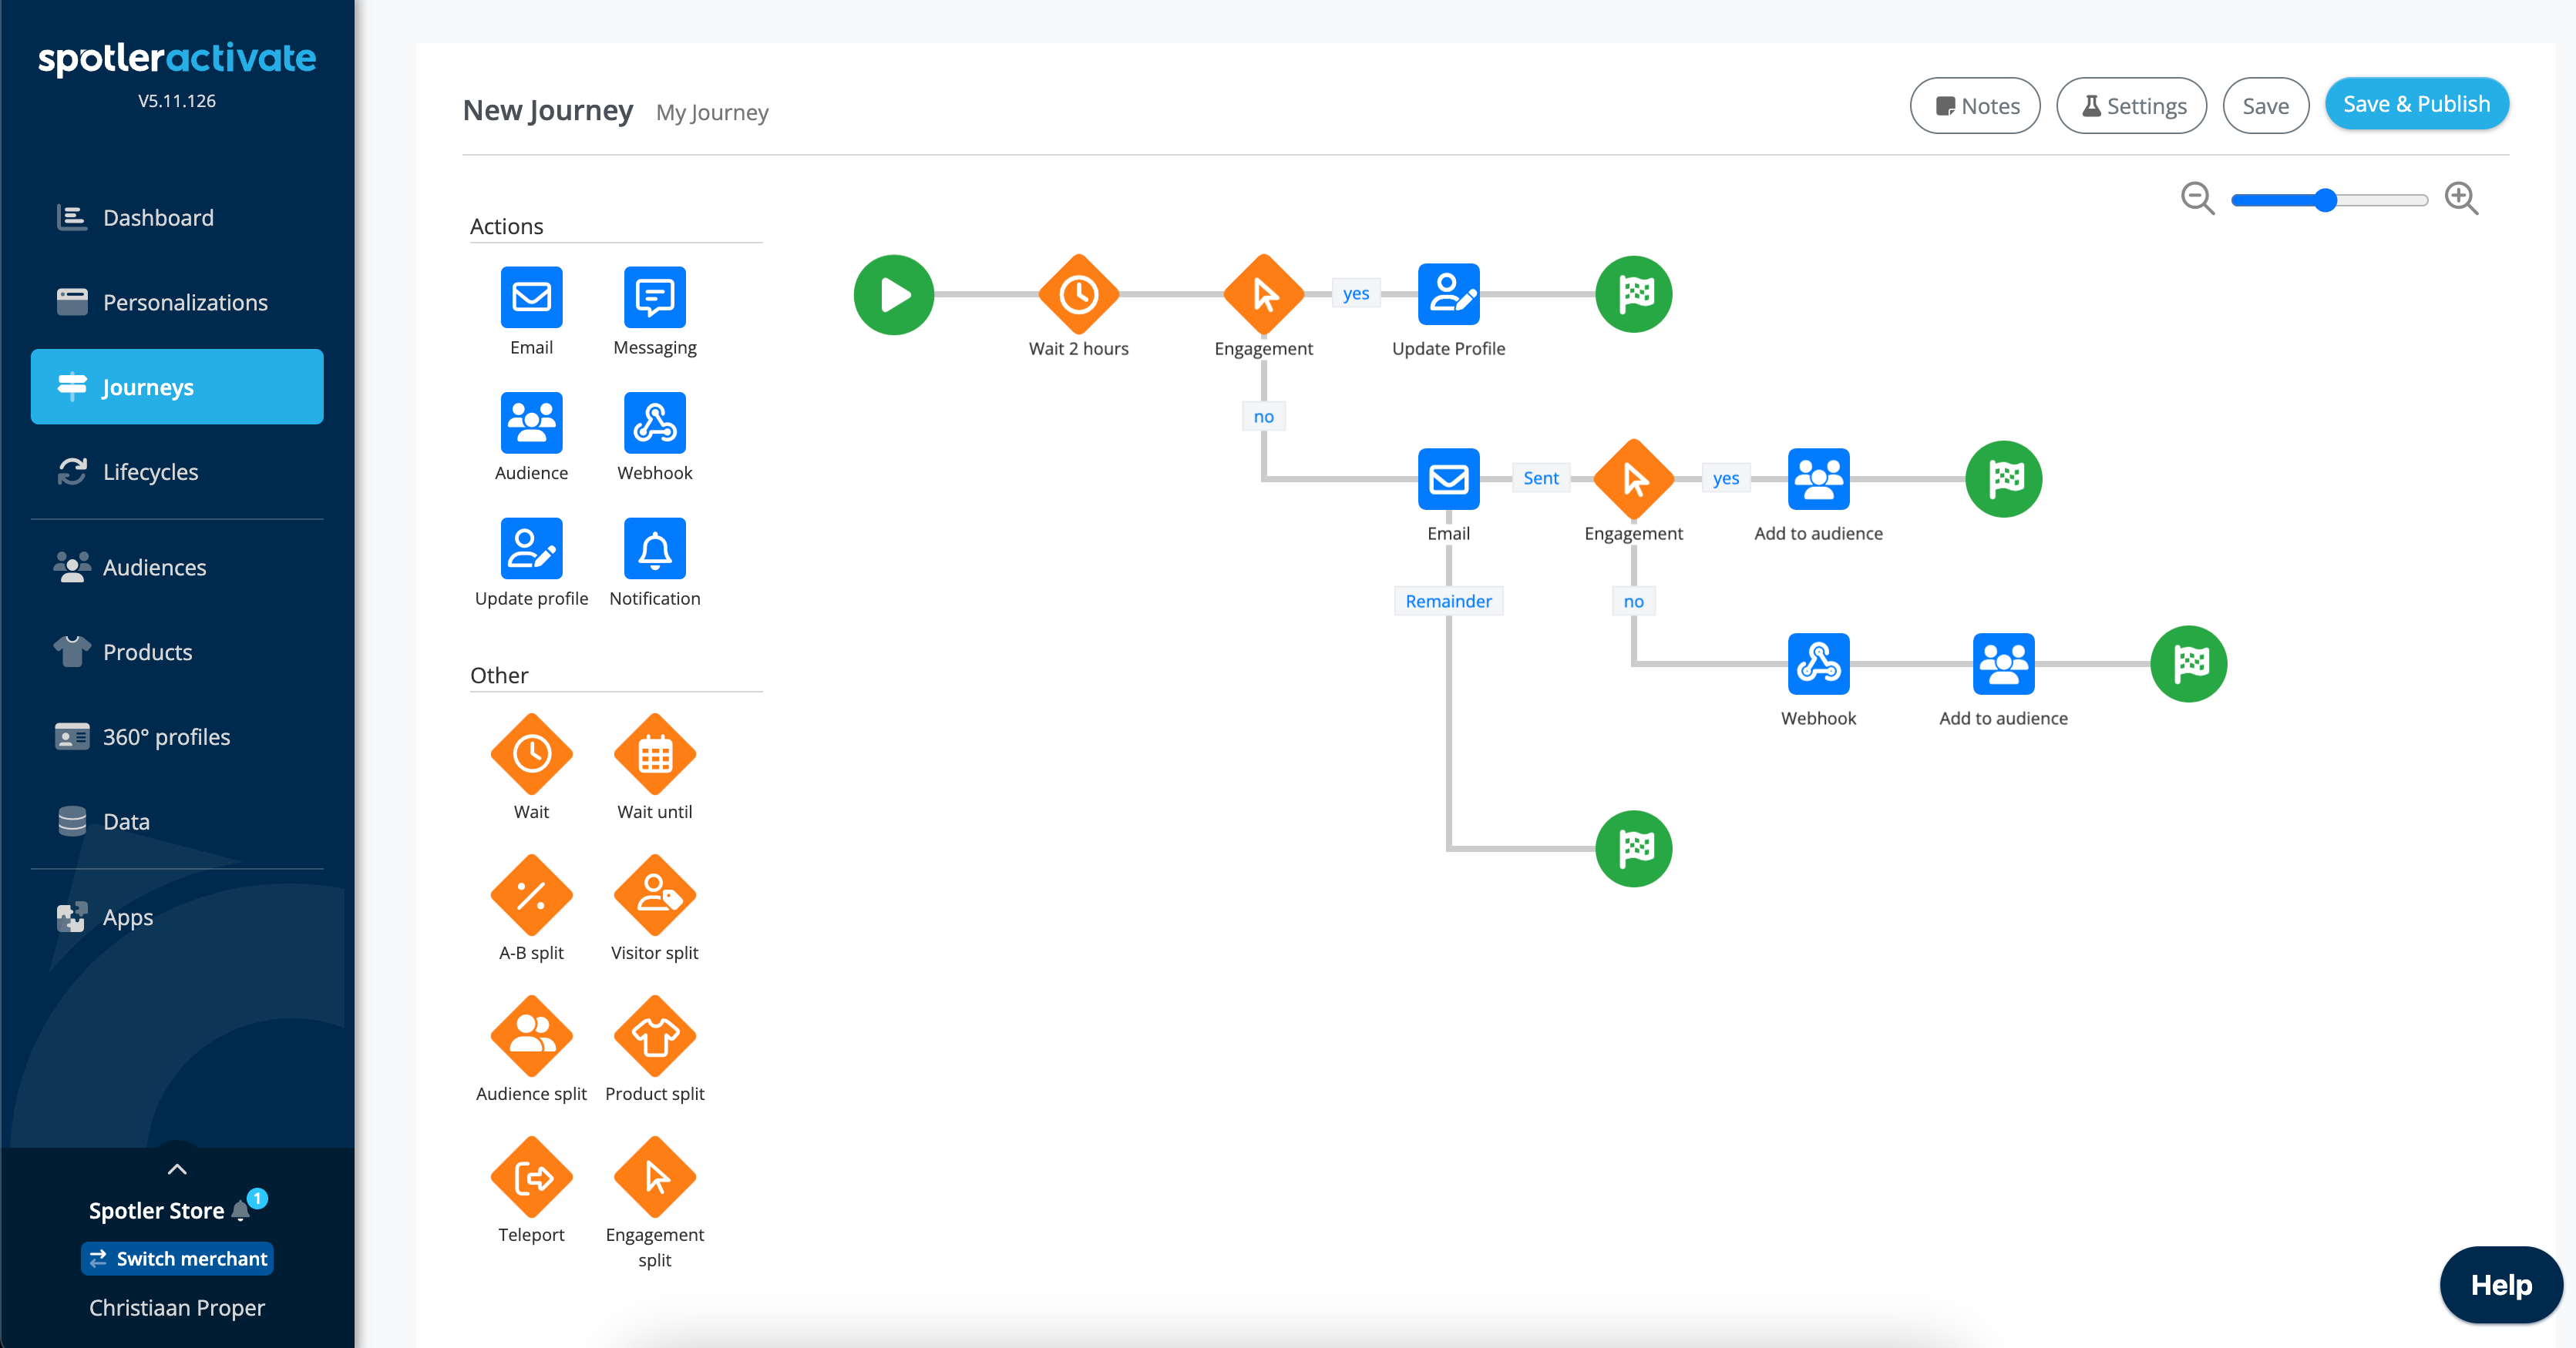This screenshot has height=1348, width=2576.
Task: Open the Wait 2 hours node
Action: 1078,295
